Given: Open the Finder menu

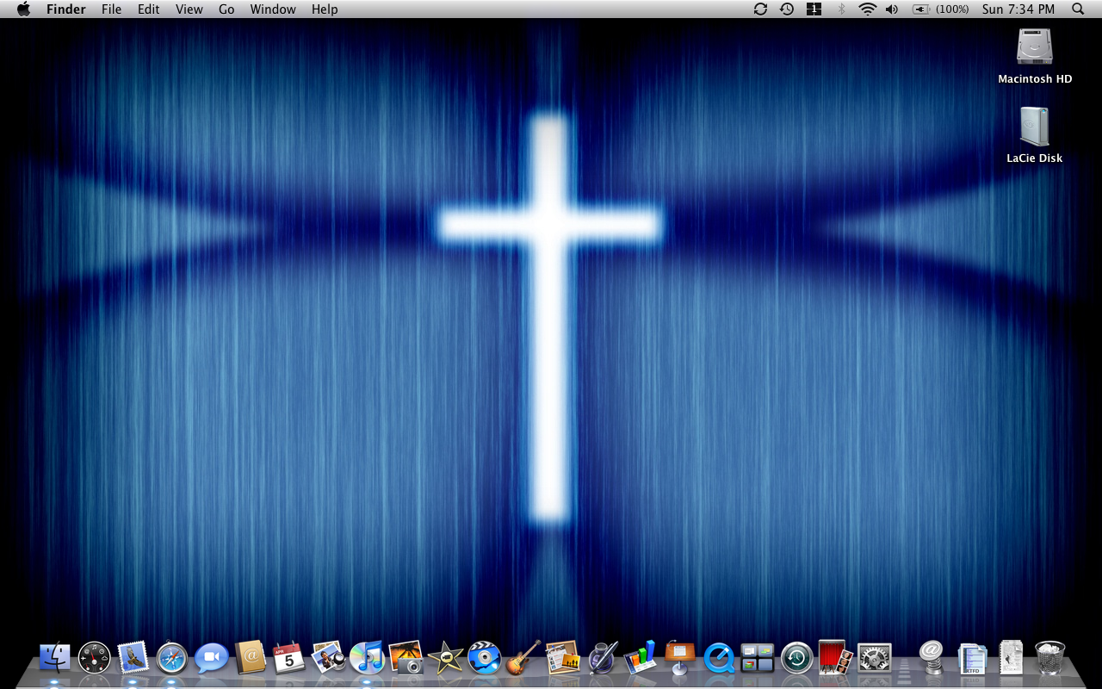Looking at the screenshot, I should click(x=66, y=9).
